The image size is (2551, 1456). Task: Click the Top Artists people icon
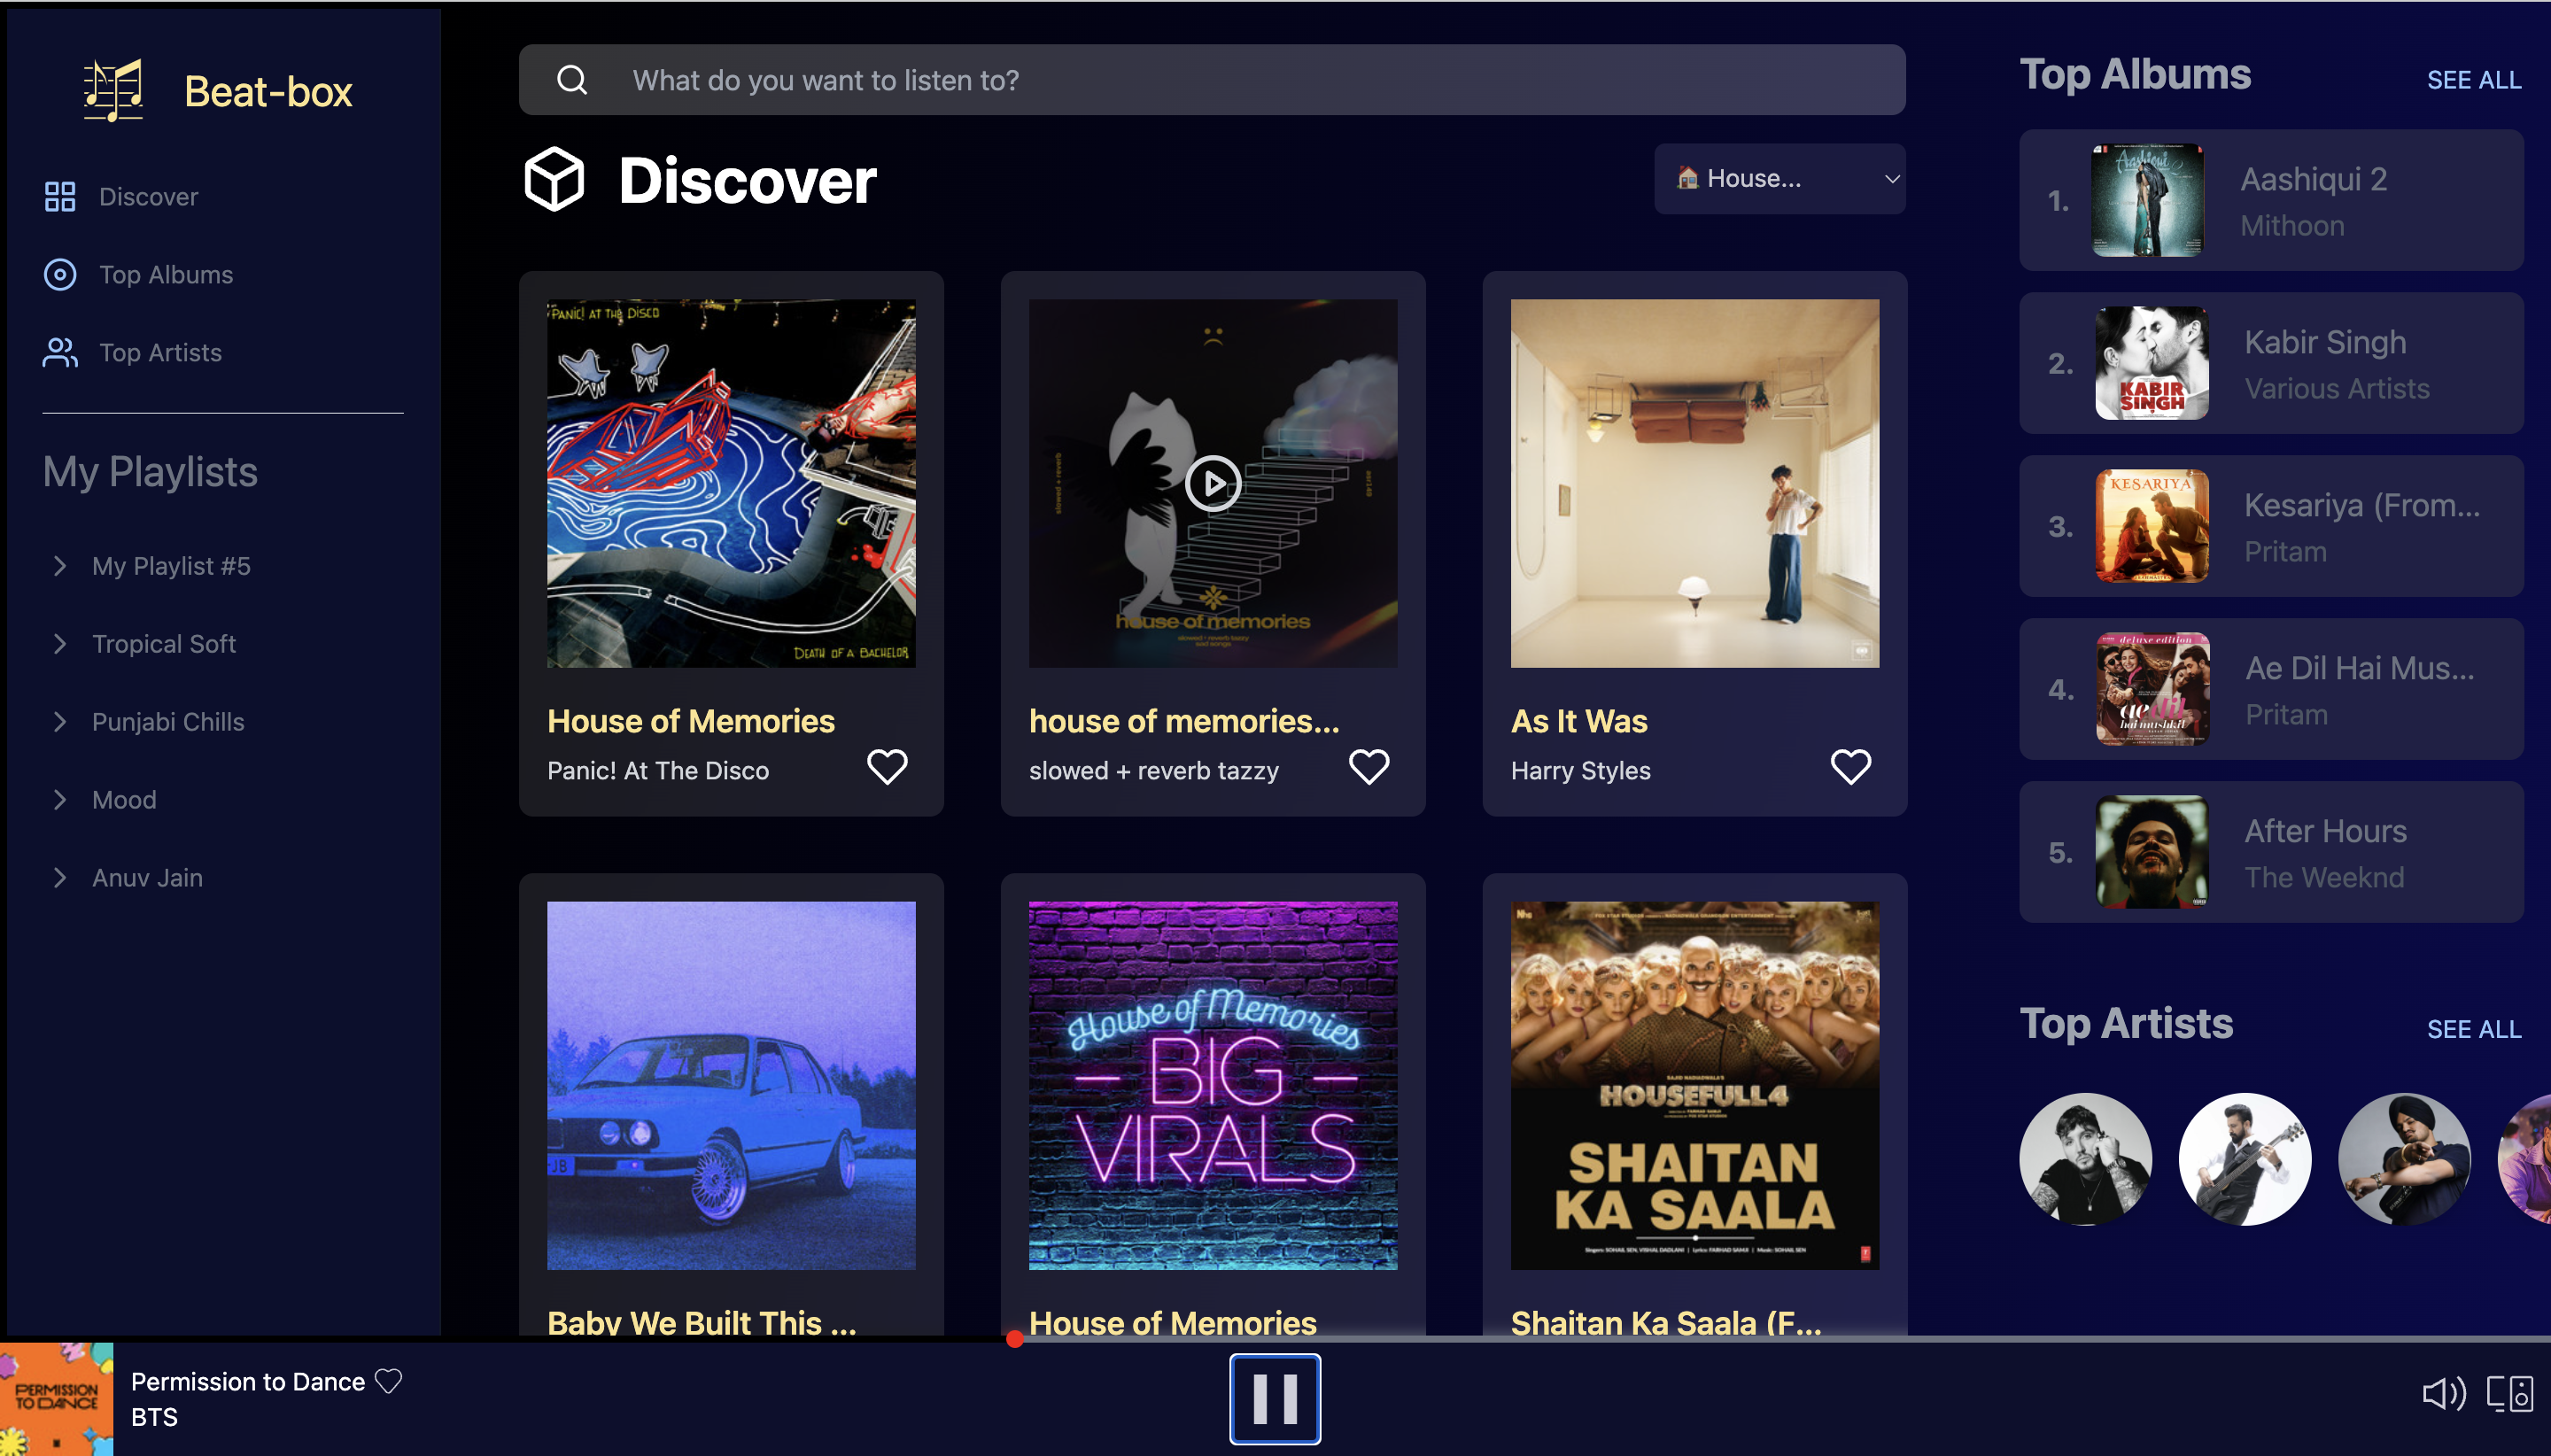(x=60, y=352)
